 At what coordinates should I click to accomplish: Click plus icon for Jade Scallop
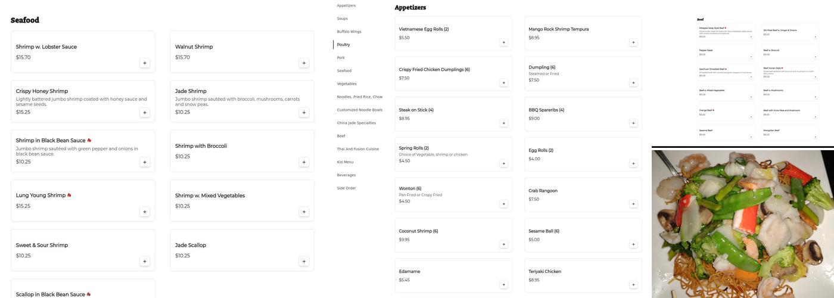(x=304, y=261)
